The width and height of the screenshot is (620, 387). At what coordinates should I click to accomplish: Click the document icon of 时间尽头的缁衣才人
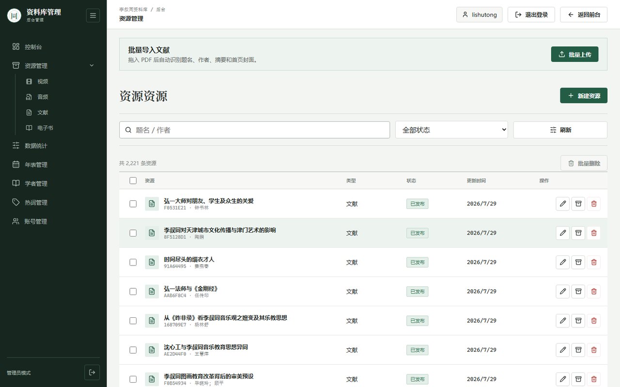[x=152, y=262]
